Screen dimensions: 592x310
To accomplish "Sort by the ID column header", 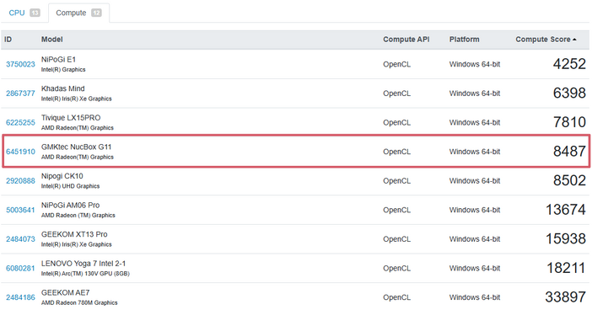I will 8,40.
